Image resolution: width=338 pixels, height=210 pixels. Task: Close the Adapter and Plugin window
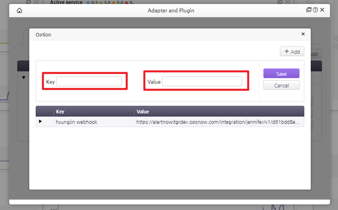pyautogui.click(x=322, y=10)
